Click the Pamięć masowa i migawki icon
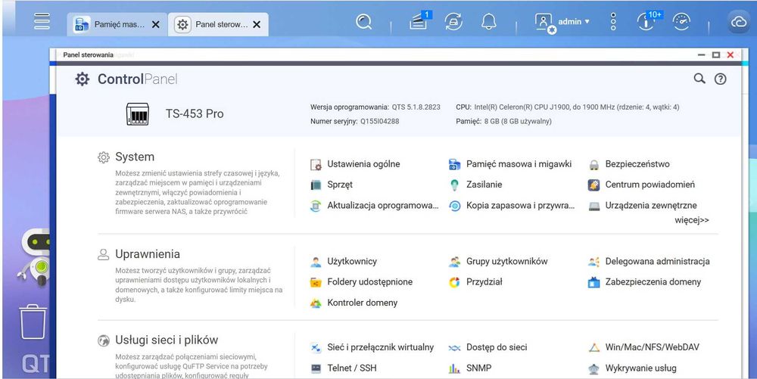Image resolution: width=757 pixels, height=379 pixels. (x=454, y=164)
